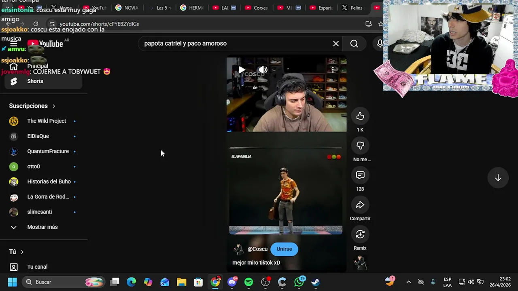Open Spotify from the taskbar
Screen dimensions: 518x291
click(248, 282)
